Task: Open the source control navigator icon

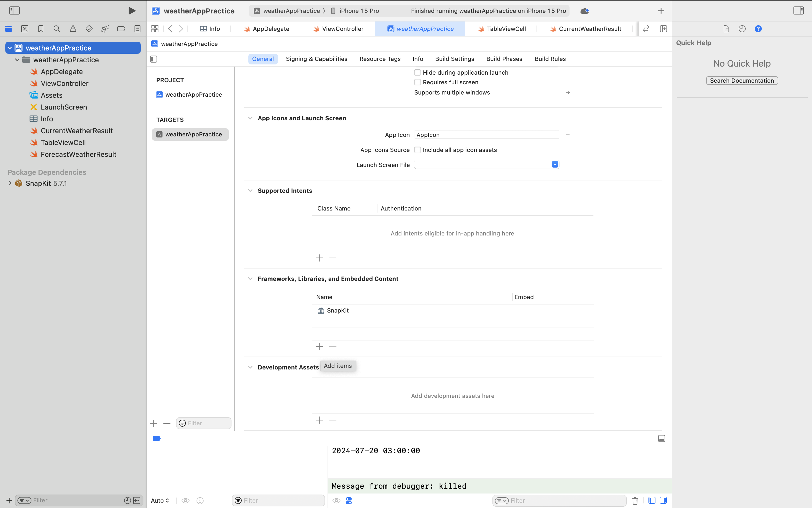Action: coord(24,29)
